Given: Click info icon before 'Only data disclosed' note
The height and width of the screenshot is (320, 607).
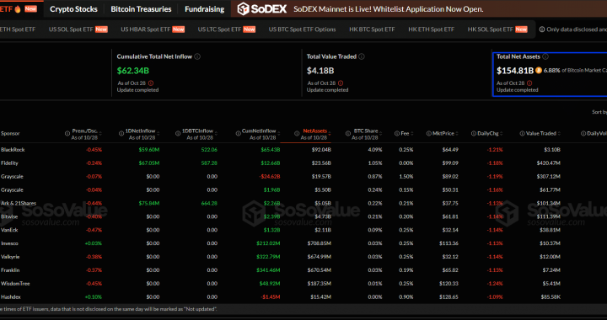Looking at the screenshot, I should click(542, 29).
